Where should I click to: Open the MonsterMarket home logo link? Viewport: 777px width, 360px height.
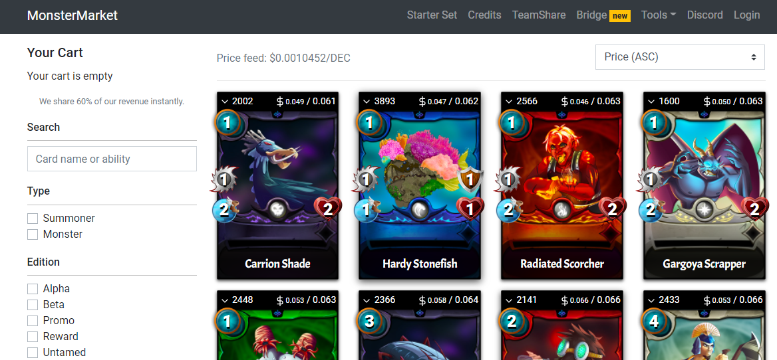pos(73,15)
